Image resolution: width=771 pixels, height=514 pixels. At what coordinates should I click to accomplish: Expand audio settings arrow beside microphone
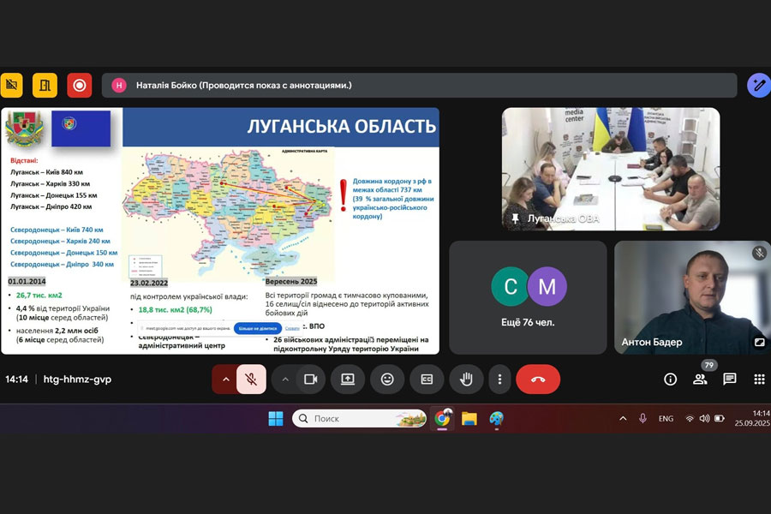coord(226,380)
